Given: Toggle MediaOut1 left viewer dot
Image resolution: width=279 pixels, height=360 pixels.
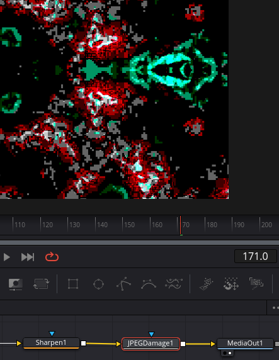Looking at the screenshot, I should 225,353.
